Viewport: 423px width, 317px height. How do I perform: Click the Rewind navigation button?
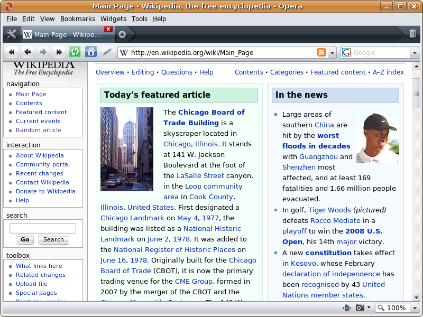[12, 52]
